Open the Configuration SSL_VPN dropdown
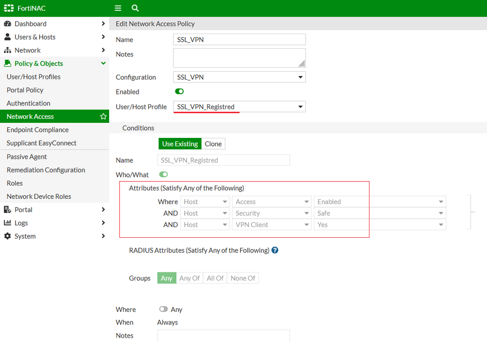Viewport: 487px width, 342px height. coord(239,77)
